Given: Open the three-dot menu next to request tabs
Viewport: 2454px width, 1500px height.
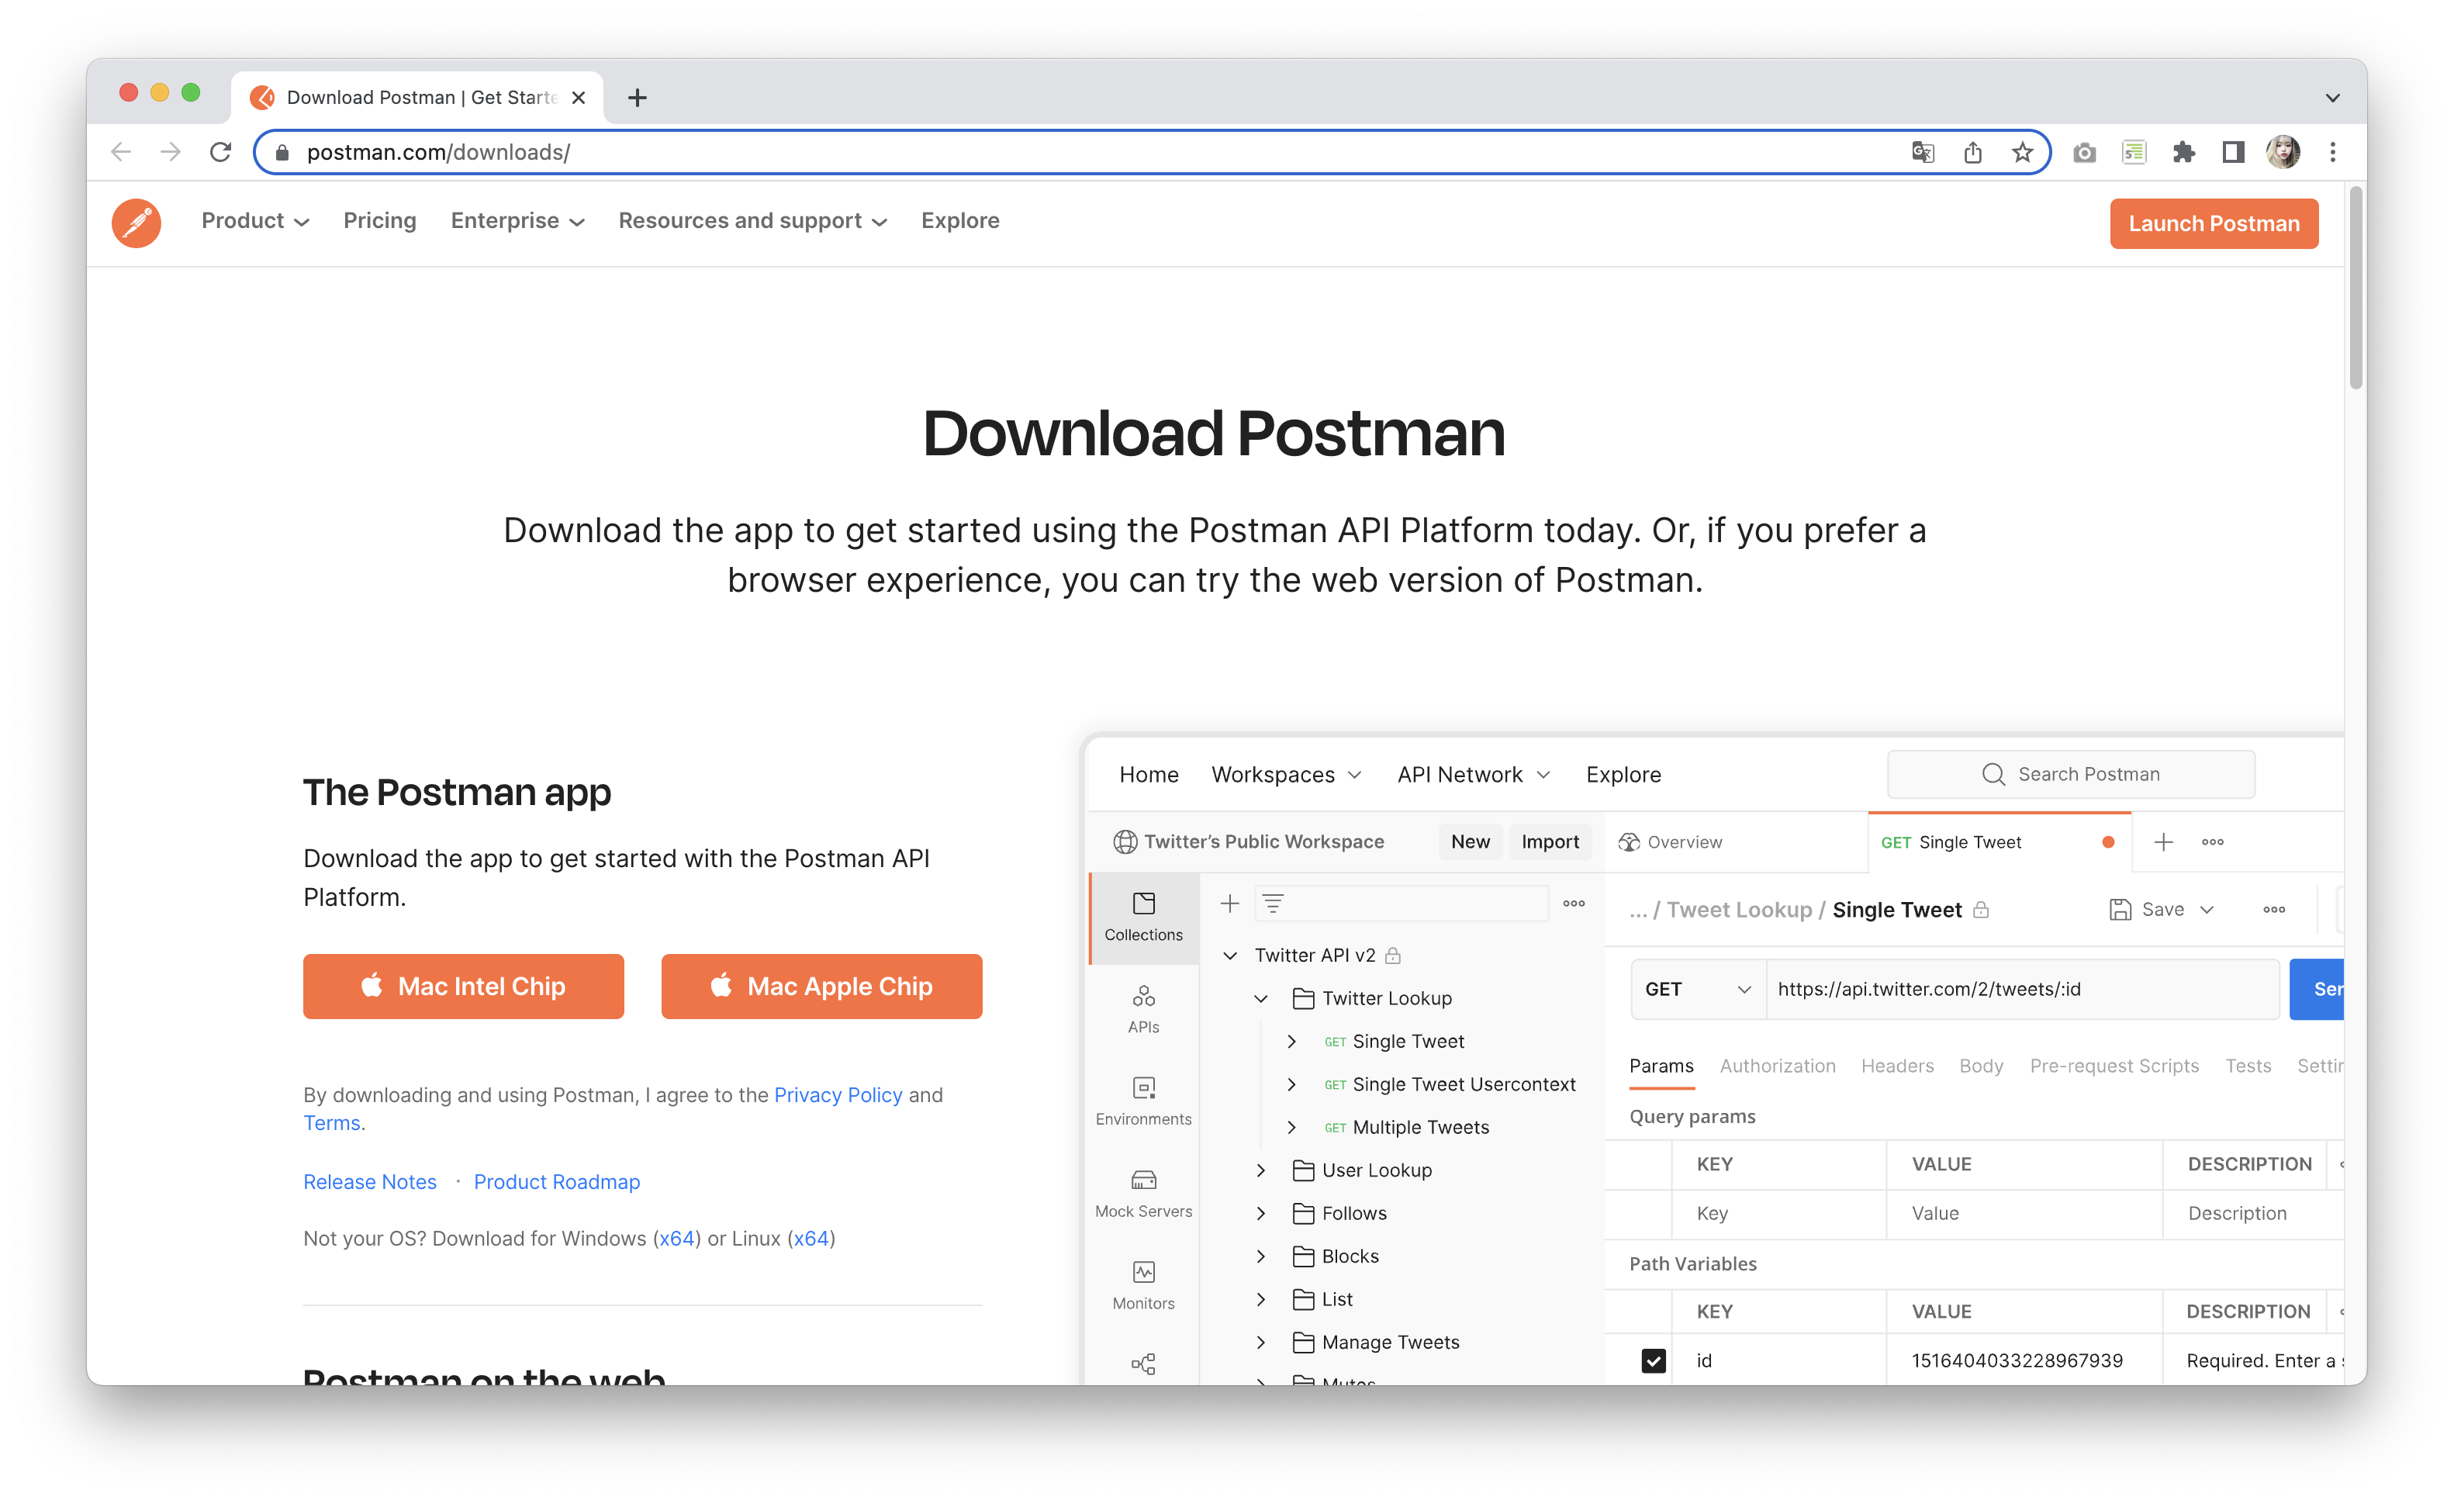Looking at the screenshot, I should tap(2213, 842).
